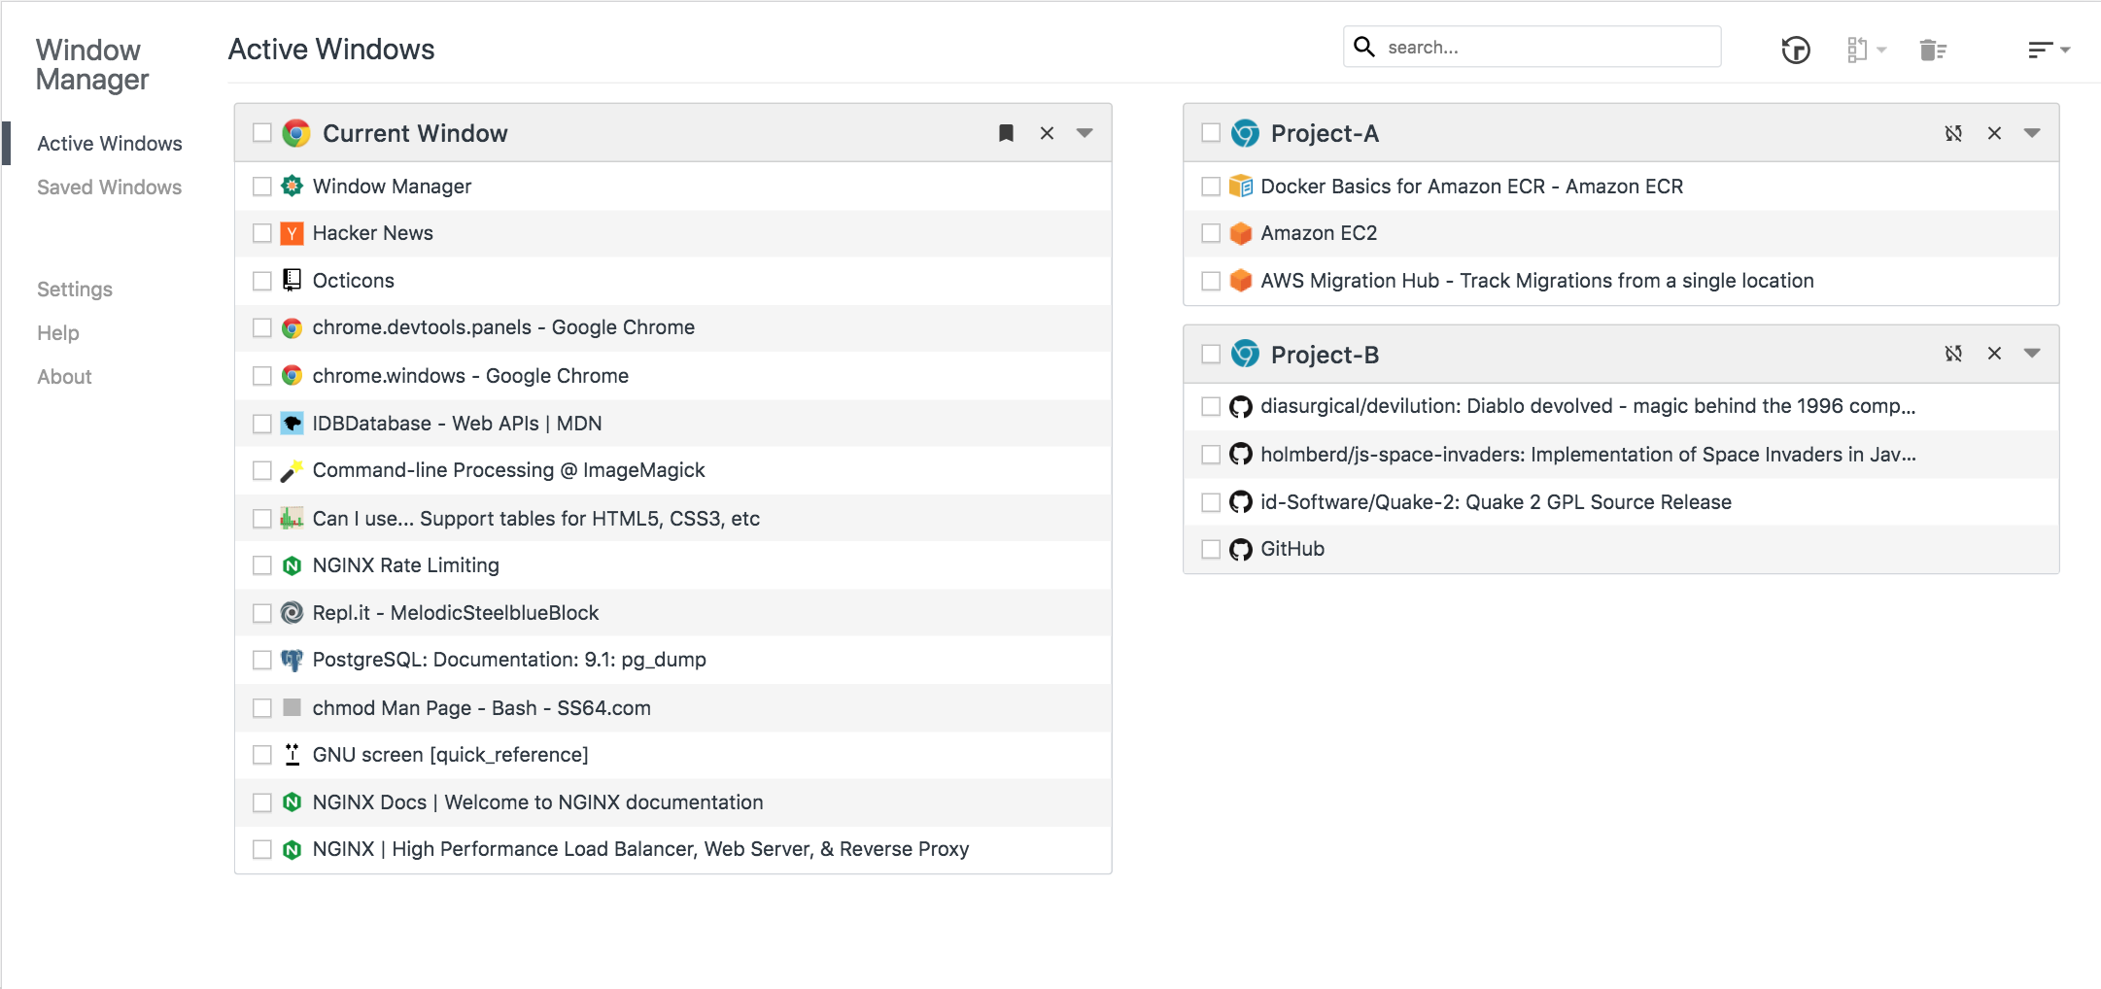Click the Docker Basics Amazon ECR favicon
Screen dimensions: 2101x989
pyautogui.click(x=1241, y=186)
